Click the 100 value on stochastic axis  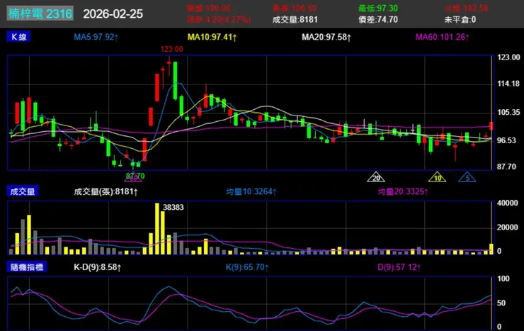[x=503, y=279]
